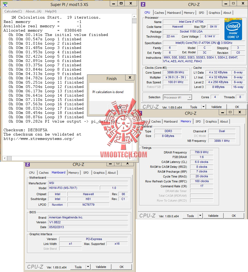Click OK in top CPU-Z CPU window
This screenshot has height=272, width=248.
pyautogui.click(x=237, y=107)
